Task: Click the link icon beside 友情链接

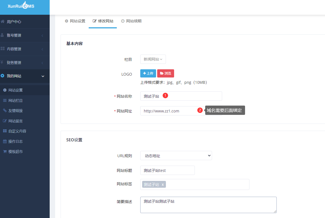Action: [x=5, y=111]
